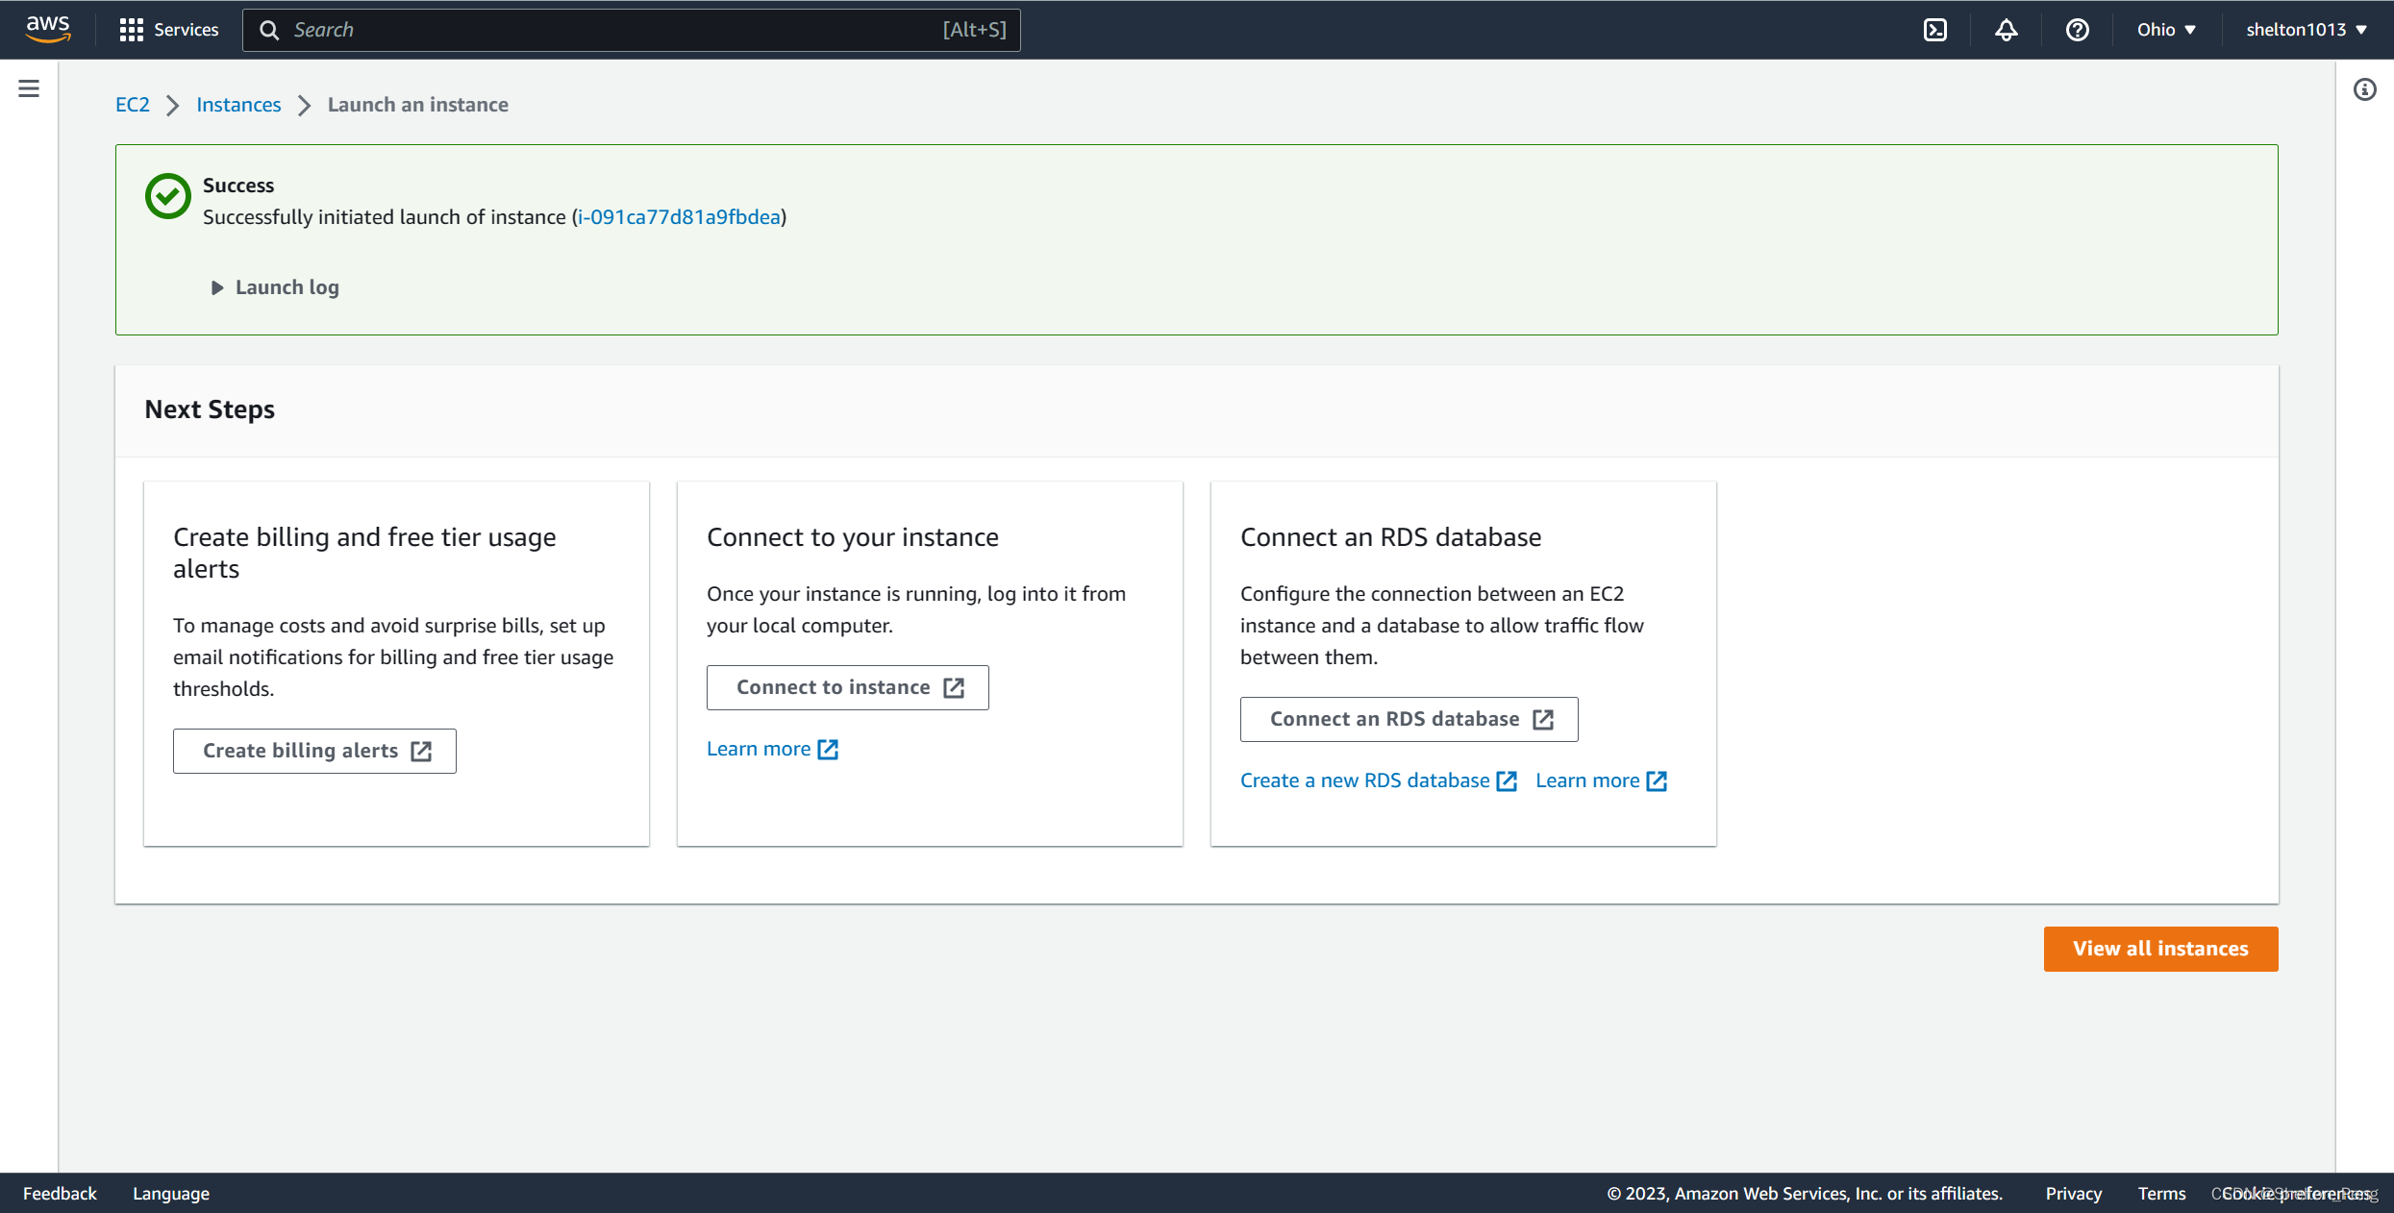Screen dimensions: 2394x1213
Task: Click Connect an RDS database button
Action: pyautogui.click(x=1409, y=719)
